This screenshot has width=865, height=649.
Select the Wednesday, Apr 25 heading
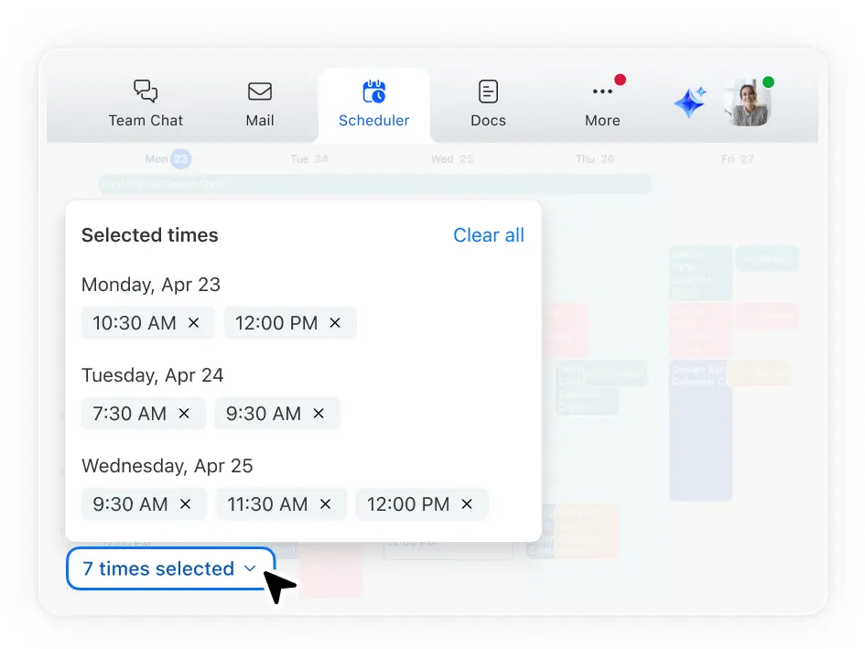(x=167, y=466)
